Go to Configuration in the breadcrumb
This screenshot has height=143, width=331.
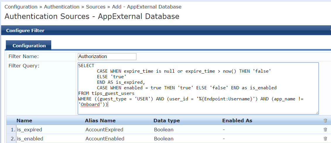[21, 7]
